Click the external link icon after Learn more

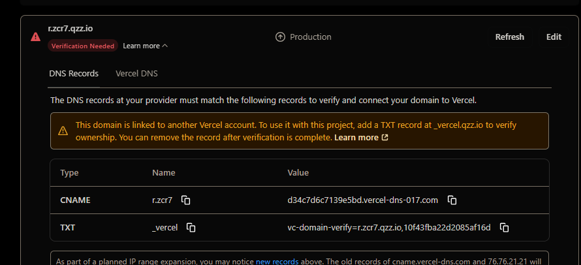385,138
